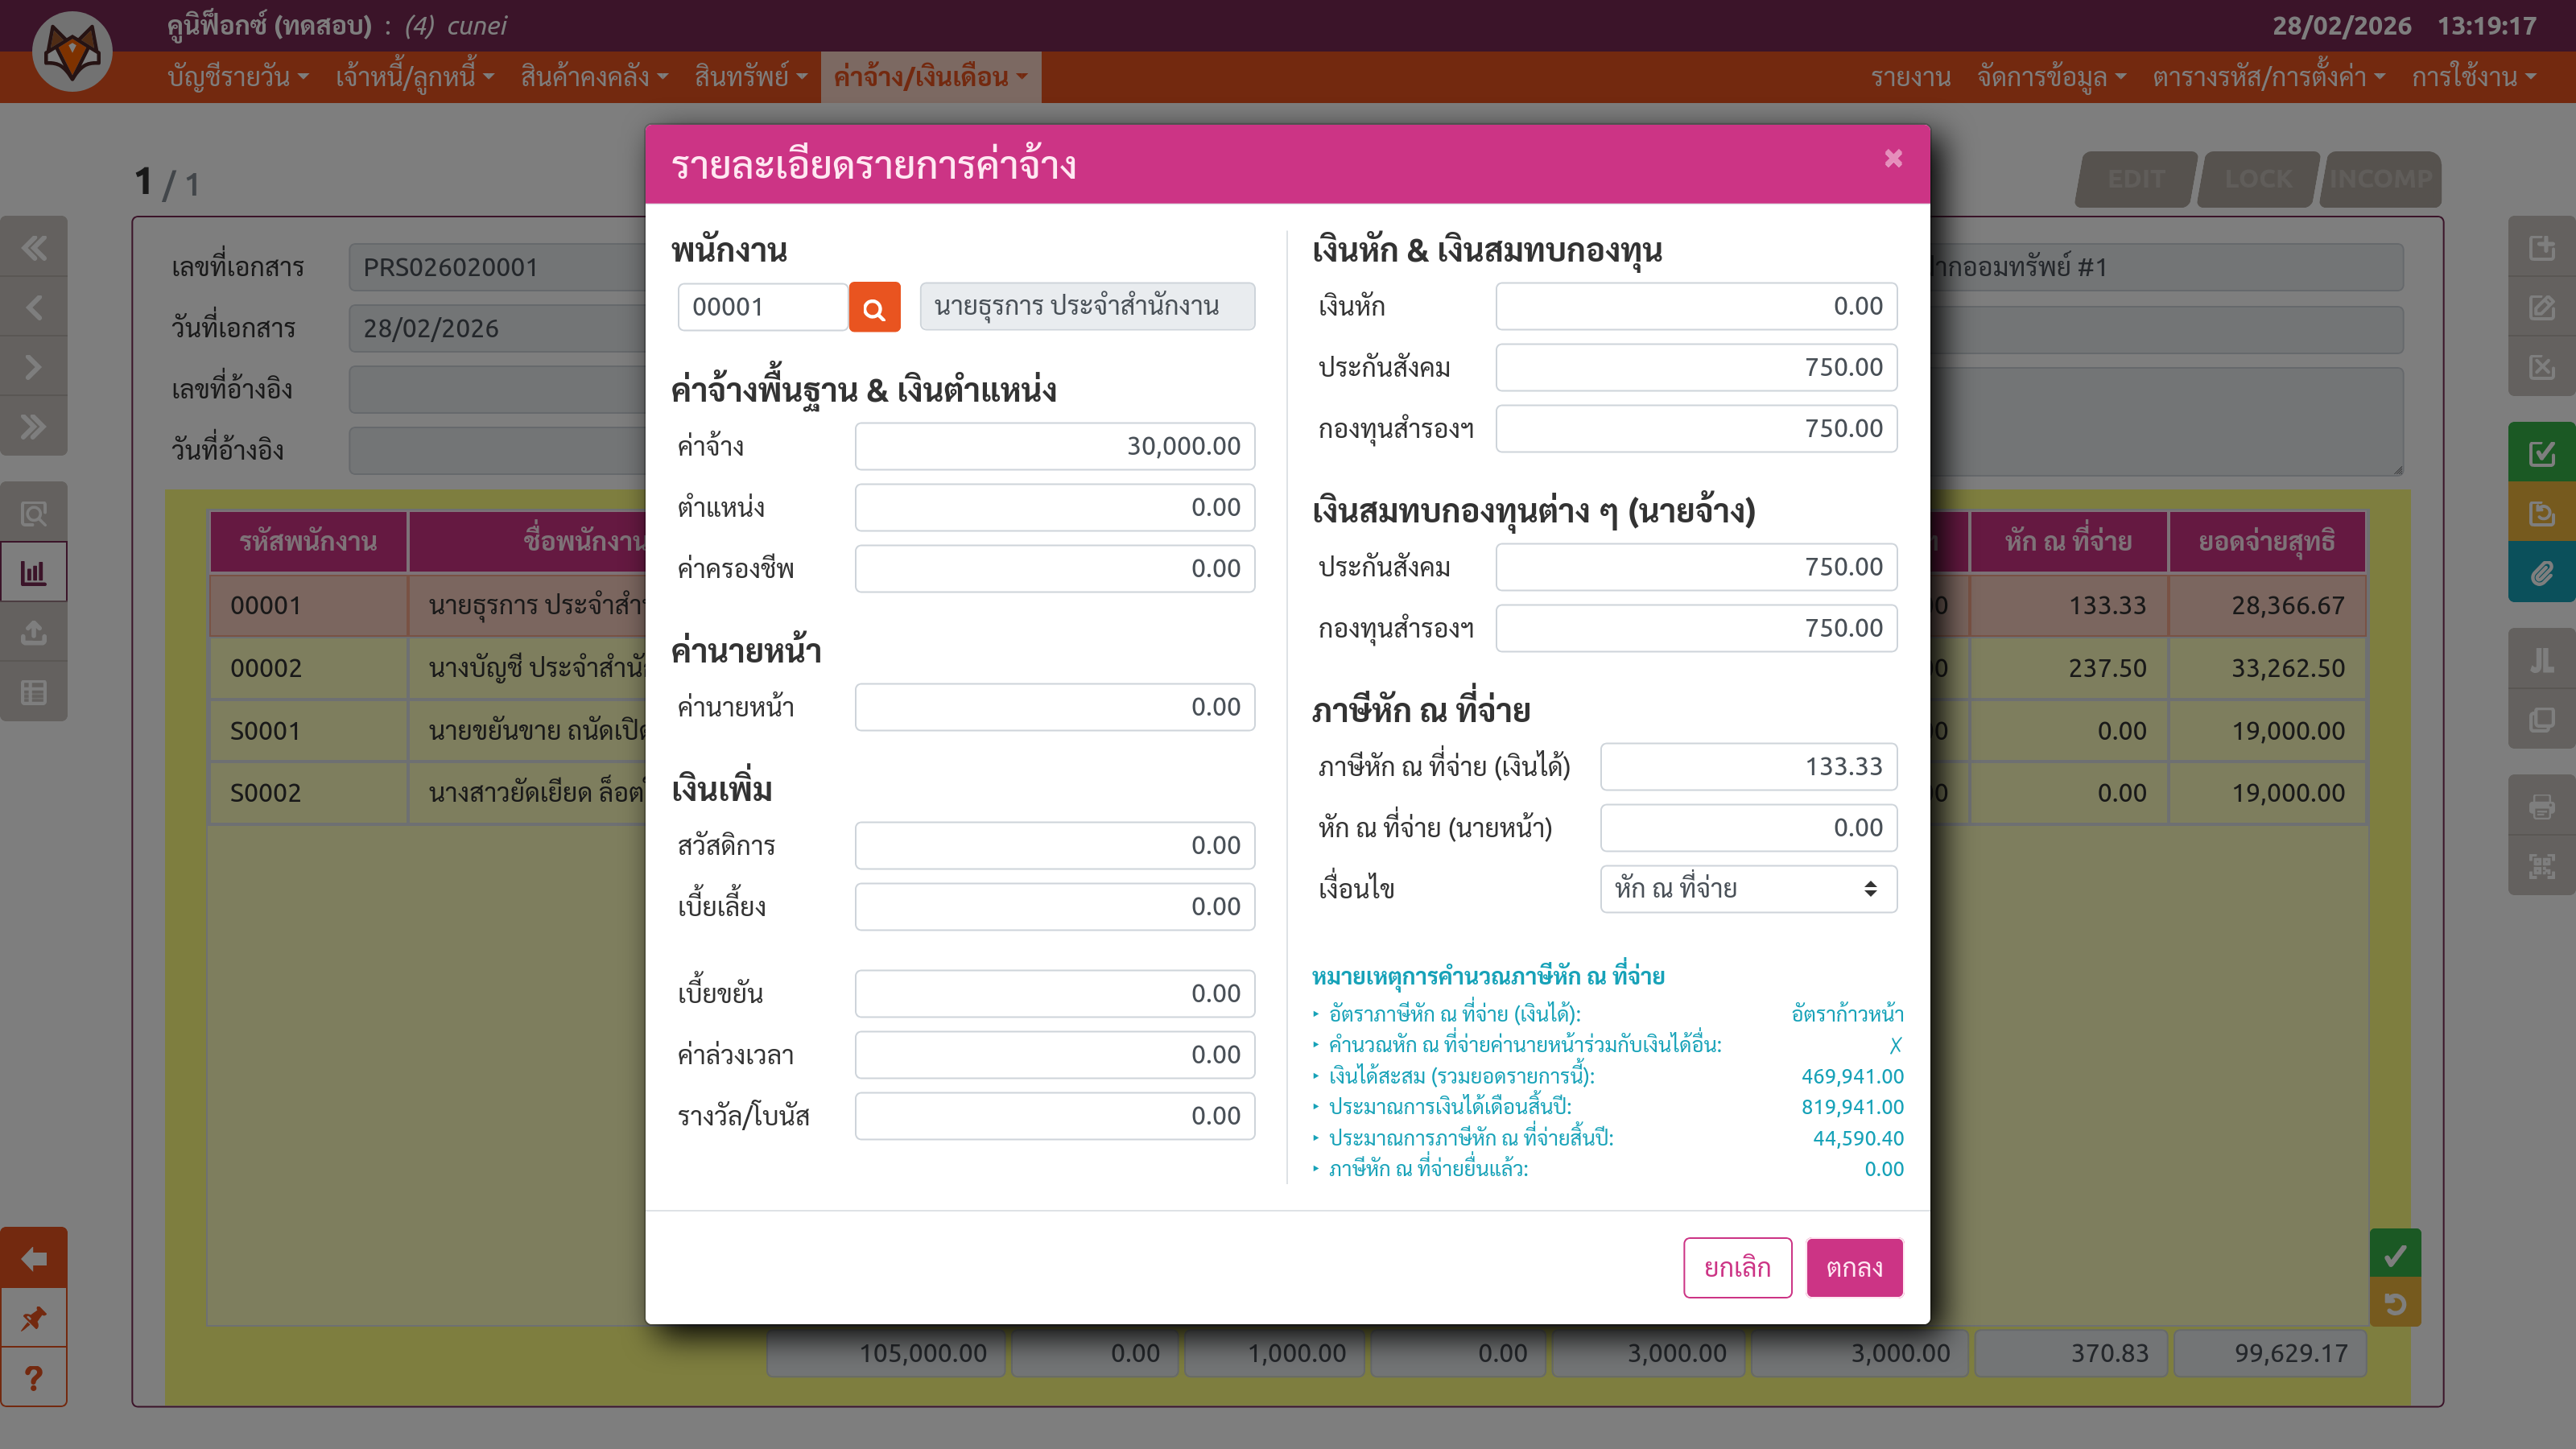Open the รายงาน menu
The height and width of the screenshot is (1449, 2576).
coord(1910,77)
